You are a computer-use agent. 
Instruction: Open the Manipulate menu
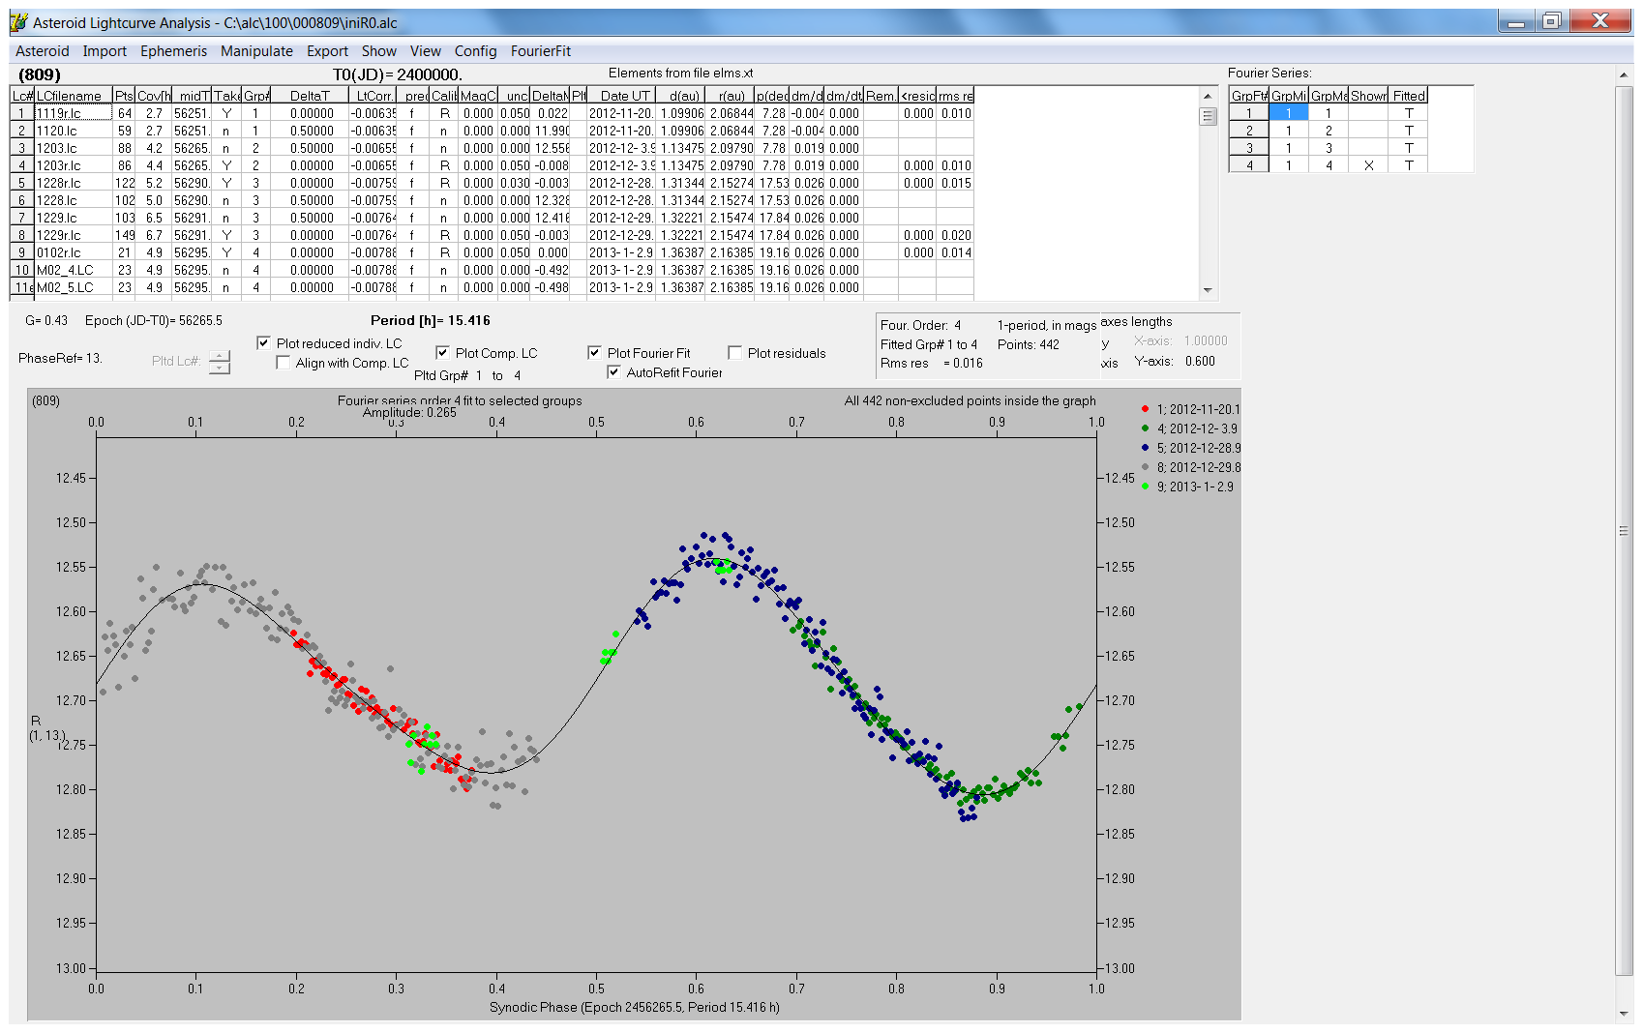click(x=256, y=51)
